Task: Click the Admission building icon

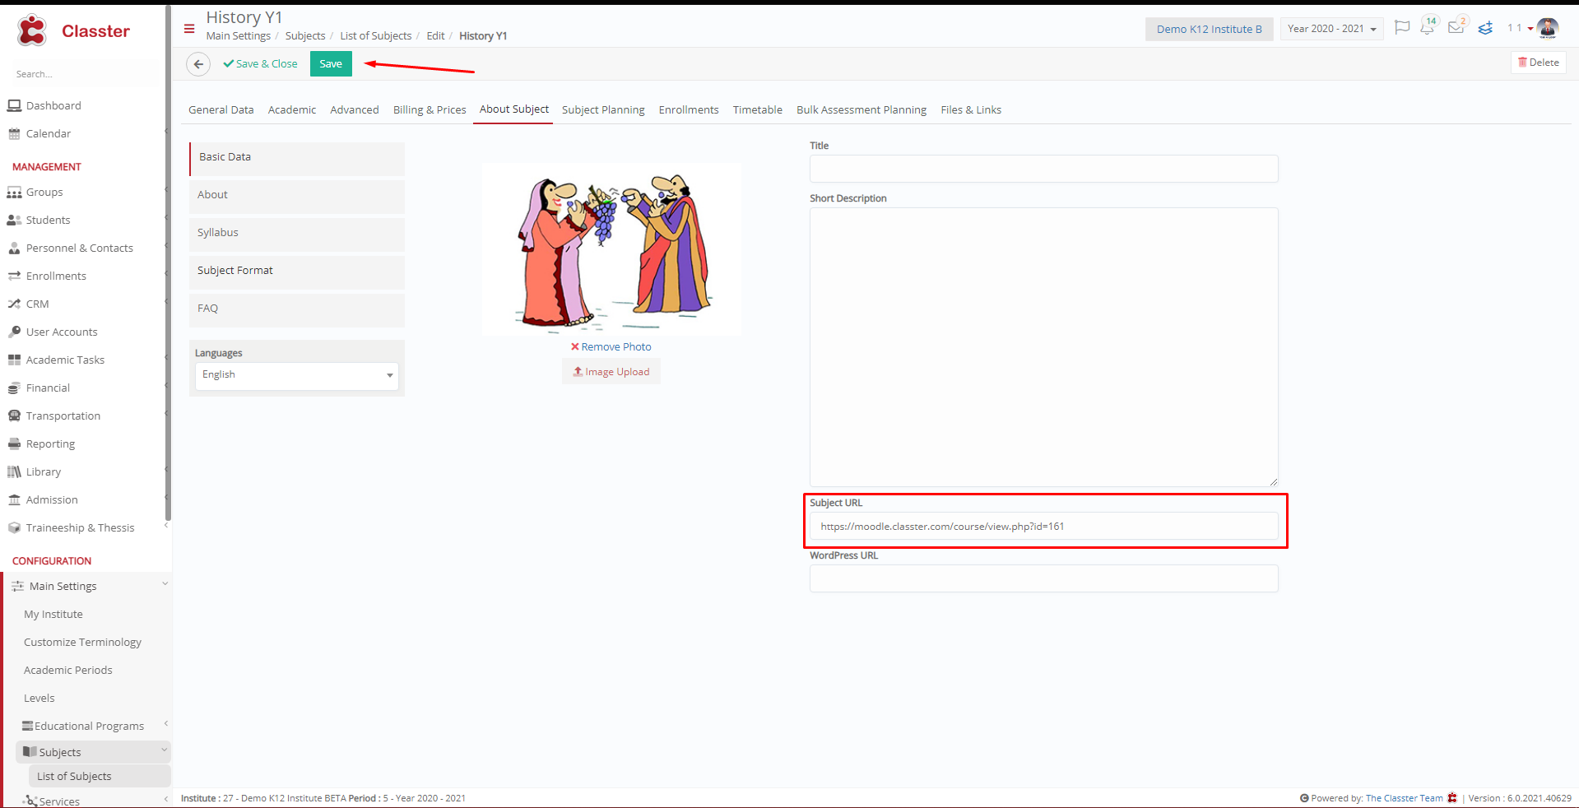Action: [x=14, y=499]
